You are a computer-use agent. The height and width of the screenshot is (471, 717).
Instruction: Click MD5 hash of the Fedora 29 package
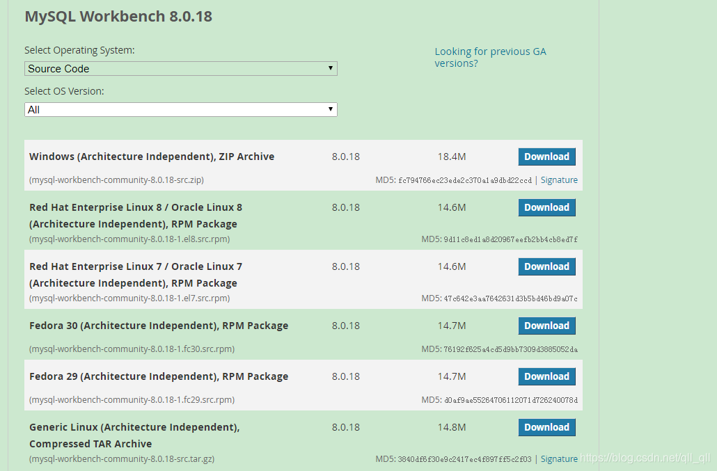[510, 400]
